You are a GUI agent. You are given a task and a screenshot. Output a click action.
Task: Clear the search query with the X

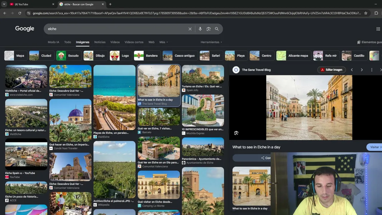190,29
